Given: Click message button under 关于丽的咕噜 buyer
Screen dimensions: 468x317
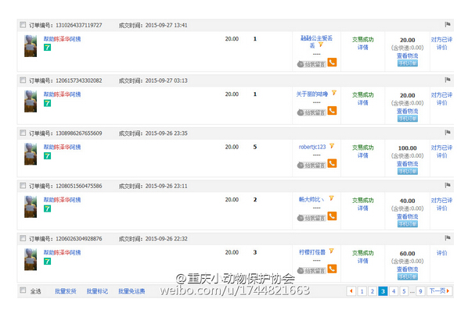Looking at the screenshot, I should point(311,112).
